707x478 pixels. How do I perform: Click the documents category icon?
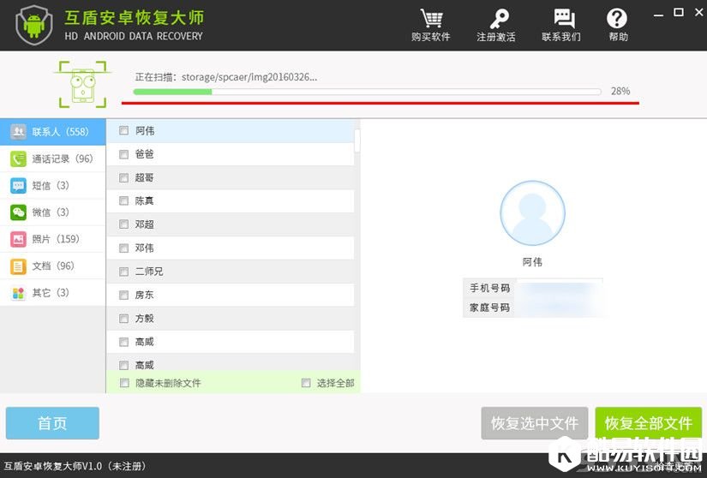pos(18,266)
